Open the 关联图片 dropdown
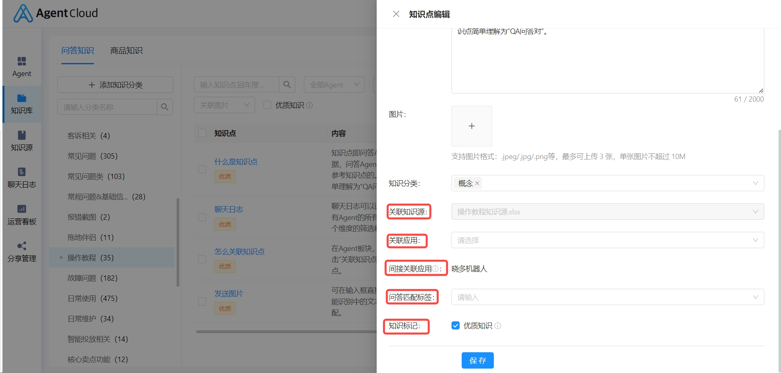Screen dimensions: 781x373 pos(225,105)
